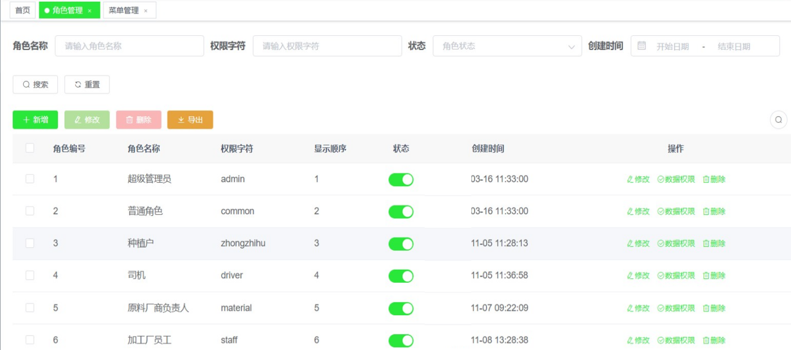Screen dimensions: 791x350
Task: Click the toolbar 删除 button
Action: coord(139,119)
